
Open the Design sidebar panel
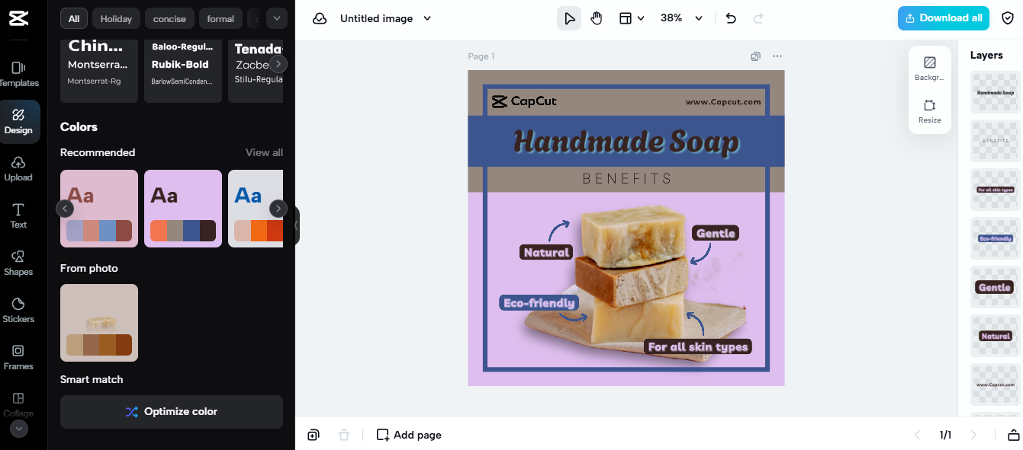[x=18, y=121]
